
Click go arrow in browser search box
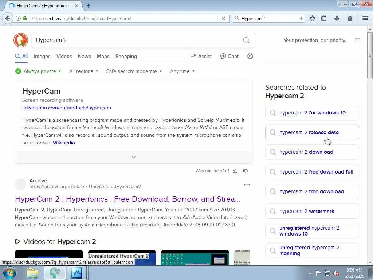pyautogui.click(x=301, y=18)
